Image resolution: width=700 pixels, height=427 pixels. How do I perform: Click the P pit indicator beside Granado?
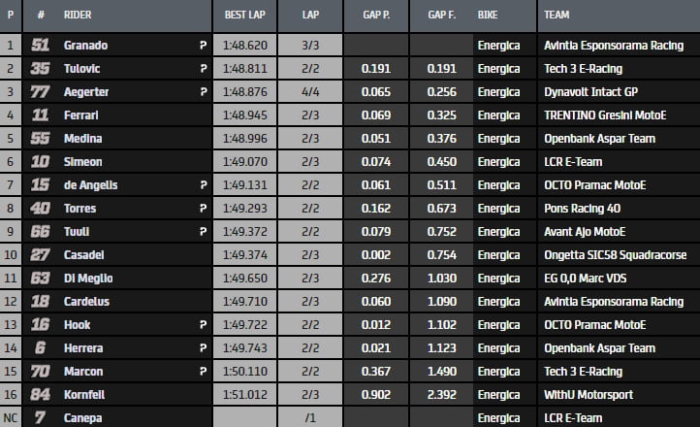203,46
